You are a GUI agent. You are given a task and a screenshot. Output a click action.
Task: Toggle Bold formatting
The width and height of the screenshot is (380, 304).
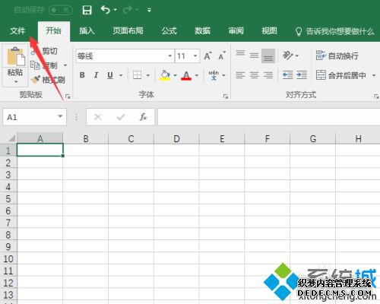pos(82,75)
